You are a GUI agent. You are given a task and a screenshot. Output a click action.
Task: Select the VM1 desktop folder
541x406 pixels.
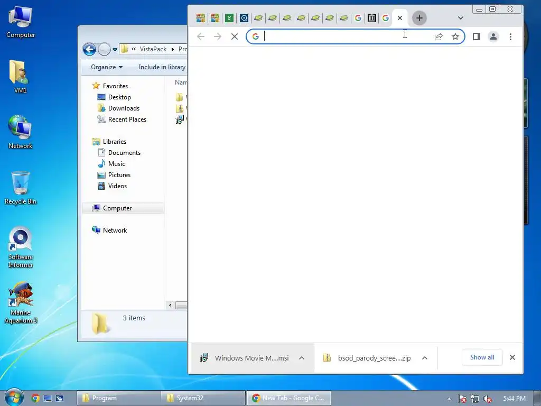pos(21,76)
